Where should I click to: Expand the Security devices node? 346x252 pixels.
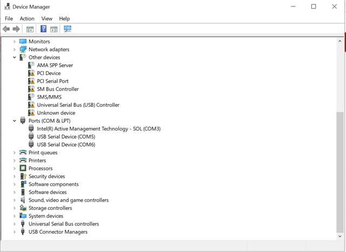click(15, 176)
